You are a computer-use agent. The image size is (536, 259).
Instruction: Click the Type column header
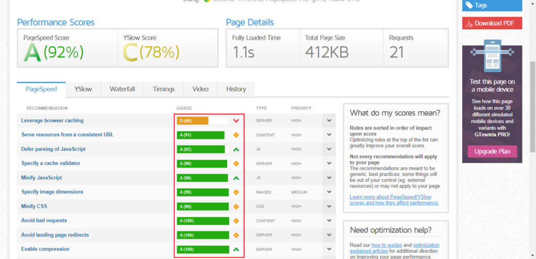[262, 109]
